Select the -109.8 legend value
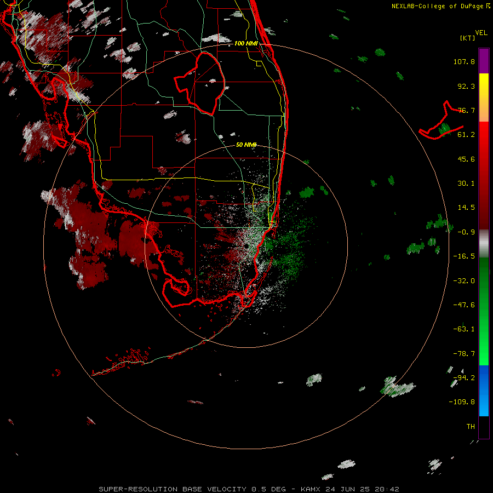Viewport: 493px width, 493px height. pos(462,402)
